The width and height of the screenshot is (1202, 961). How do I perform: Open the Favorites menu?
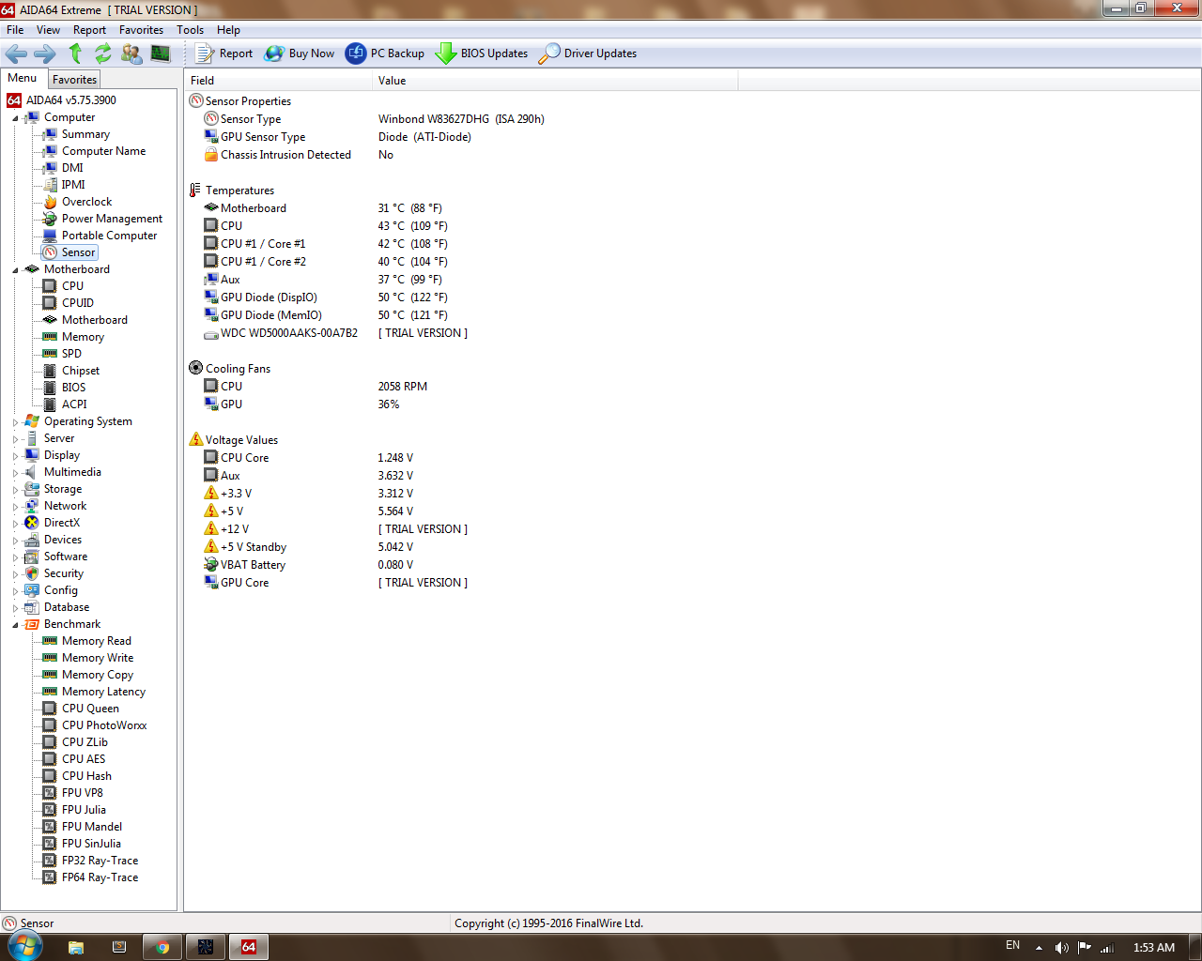click(141, 30)
